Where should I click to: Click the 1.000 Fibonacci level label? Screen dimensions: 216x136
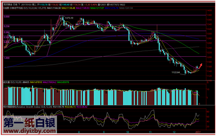(7, 58)
